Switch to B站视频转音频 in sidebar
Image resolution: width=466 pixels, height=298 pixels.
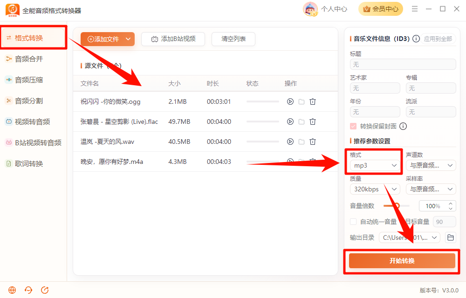[33, 143]
